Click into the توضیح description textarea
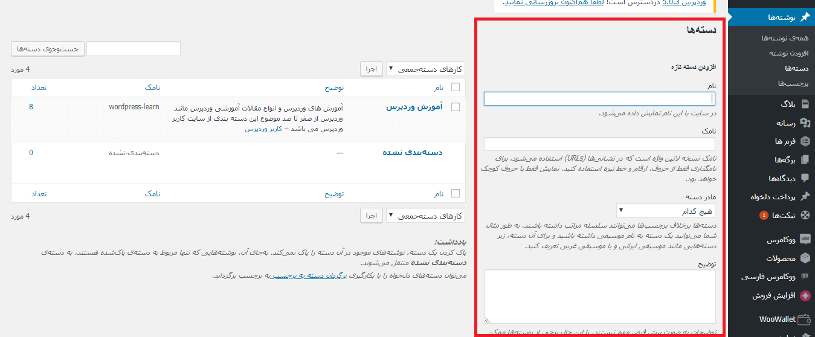The width and height of the screenshot is (815, 337). (600, 297)
